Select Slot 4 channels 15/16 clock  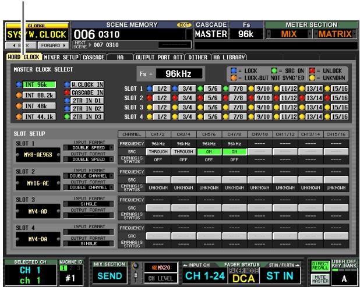[340, 117]
